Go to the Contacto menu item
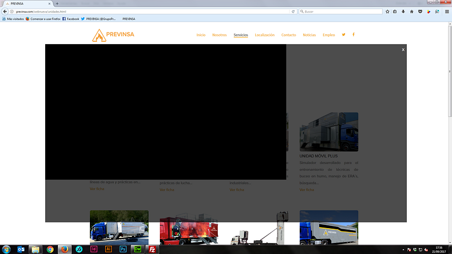Image resolution: width=452 pixels, height=254 pixels. tap(288, 35)
